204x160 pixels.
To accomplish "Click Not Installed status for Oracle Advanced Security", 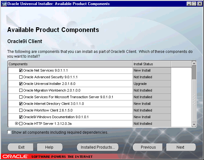I will point(152,77).
